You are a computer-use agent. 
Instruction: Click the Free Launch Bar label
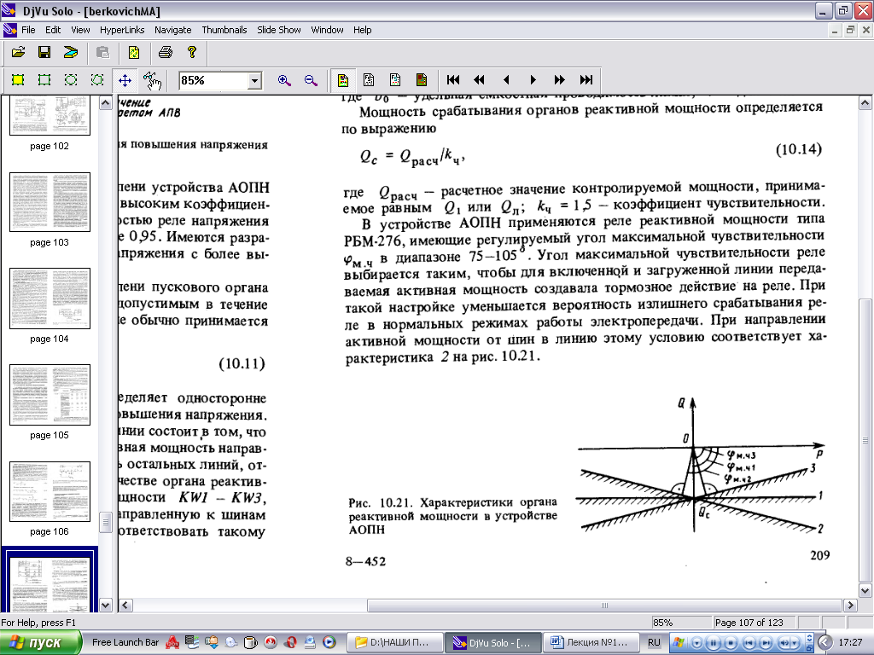[125, 642]
